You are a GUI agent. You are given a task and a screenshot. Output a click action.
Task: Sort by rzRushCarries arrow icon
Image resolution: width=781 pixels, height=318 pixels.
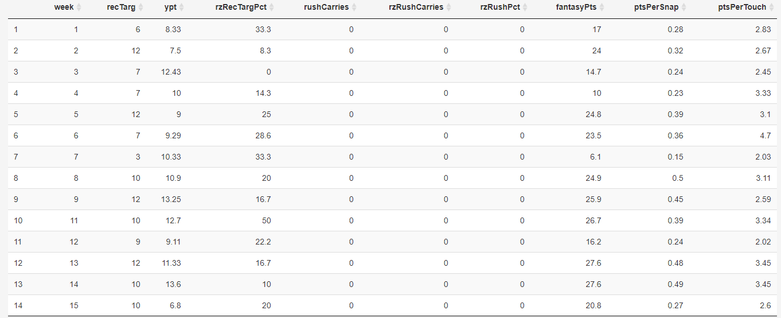point(448,7)
